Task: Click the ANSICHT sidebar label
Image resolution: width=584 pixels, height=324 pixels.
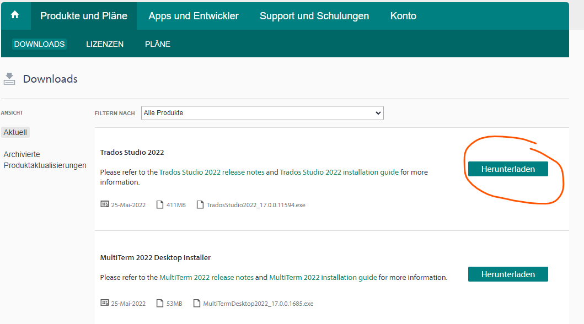Action: [12, 113]
